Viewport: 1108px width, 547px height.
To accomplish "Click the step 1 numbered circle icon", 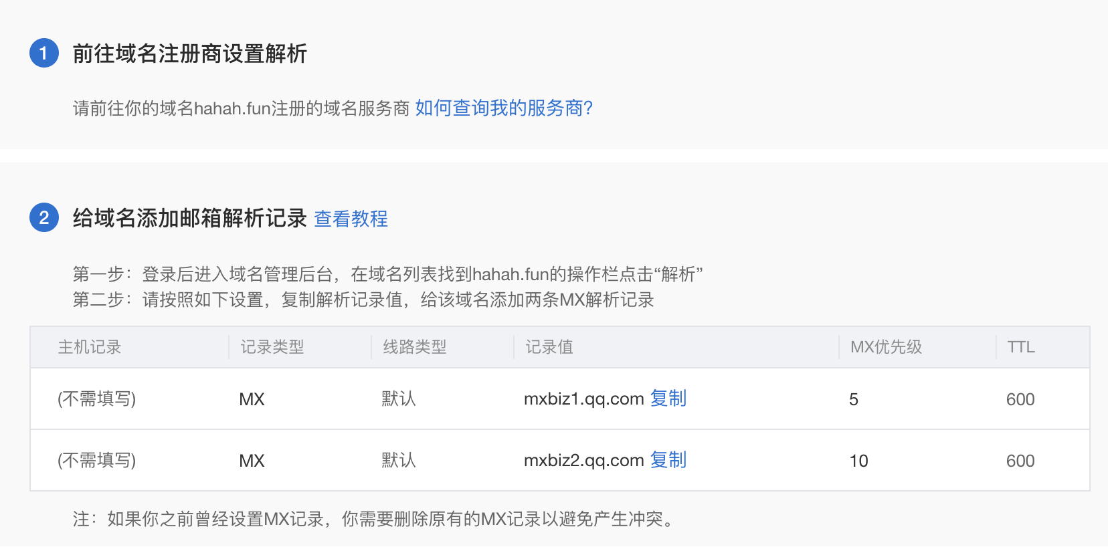I will point(44,53).
